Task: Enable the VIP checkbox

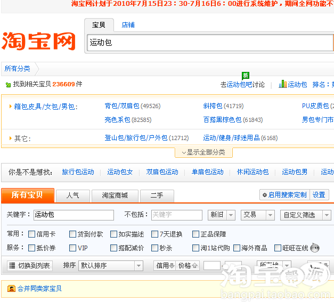Action: 72,248
